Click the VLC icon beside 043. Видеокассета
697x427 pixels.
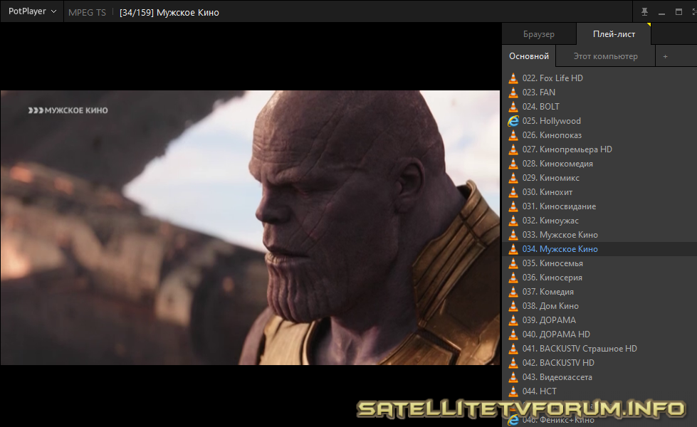coord(513,376)
